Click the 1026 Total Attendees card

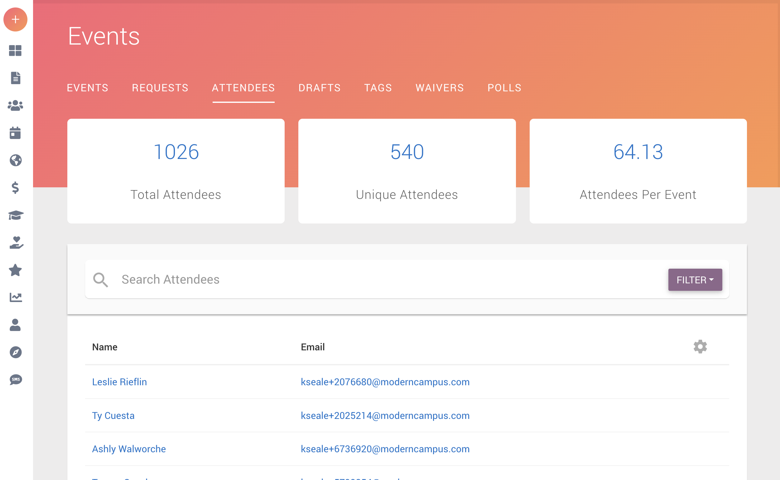click(x=176, y=171)
